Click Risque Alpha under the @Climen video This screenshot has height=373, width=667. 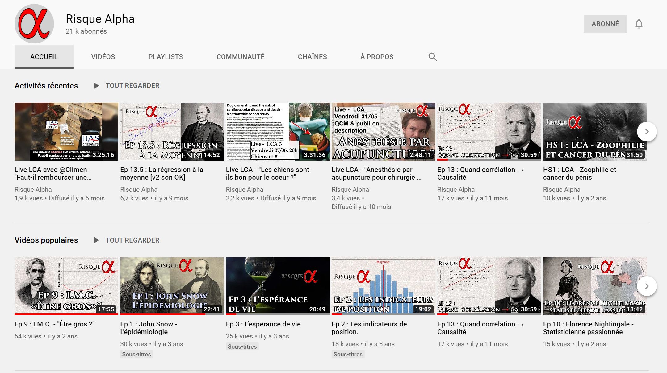pos(33,190)
